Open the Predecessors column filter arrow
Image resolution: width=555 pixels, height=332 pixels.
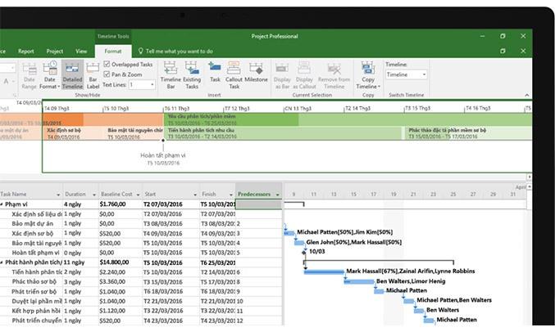(277, 195)
